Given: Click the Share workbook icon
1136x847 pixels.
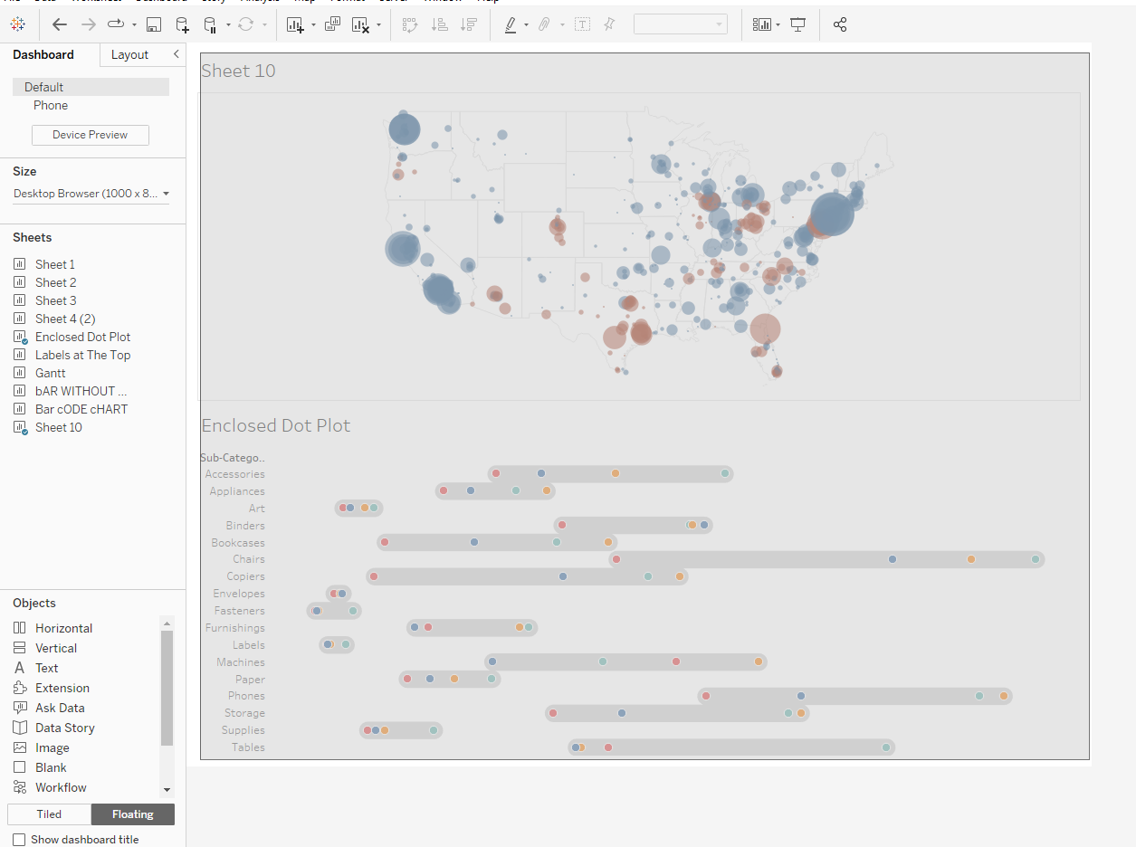Looking at the screenshot, I should click(x=840, y=24).
